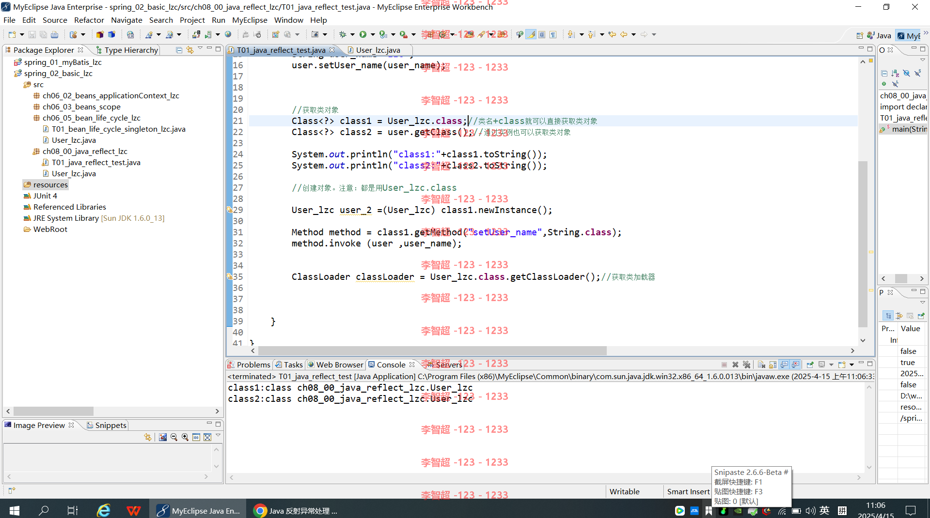Click the Capture screenshot camera icon
The image size is (930, 518).
(315, 34)
